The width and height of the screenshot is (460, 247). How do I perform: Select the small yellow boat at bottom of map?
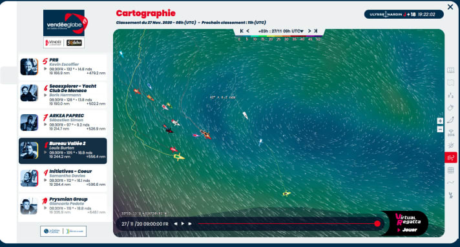pyautogui.click(x=286, y=193)
